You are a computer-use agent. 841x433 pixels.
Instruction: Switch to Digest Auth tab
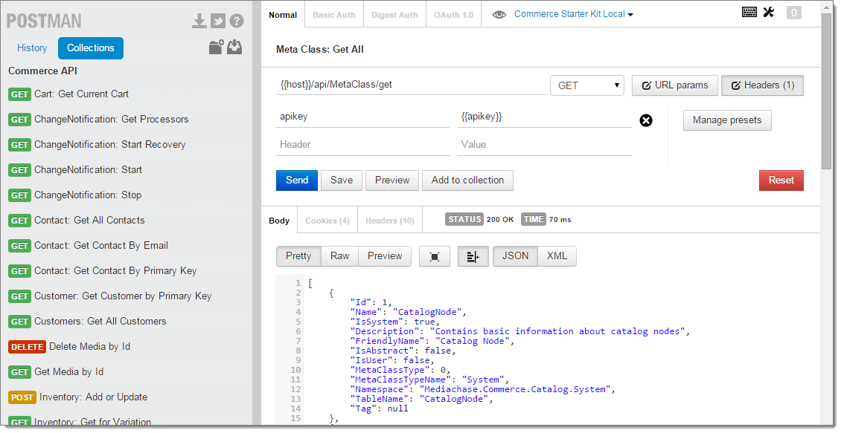click(394, 15)
